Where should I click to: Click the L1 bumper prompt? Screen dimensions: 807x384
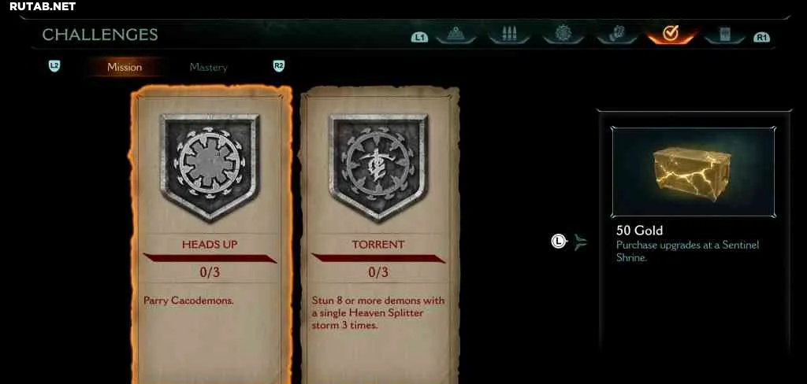point(419,37)
